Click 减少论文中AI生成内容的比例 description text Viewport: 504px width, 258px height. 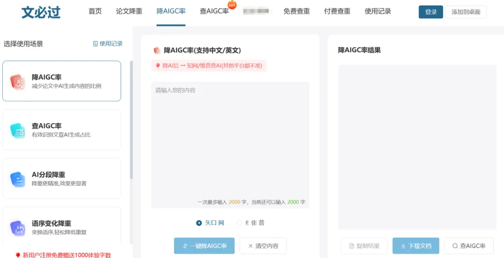click(67, 86)
